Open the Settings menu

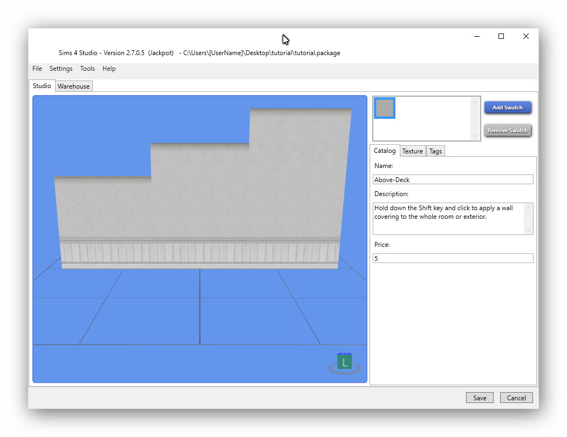pyautogui.click(x=61, y=69)
